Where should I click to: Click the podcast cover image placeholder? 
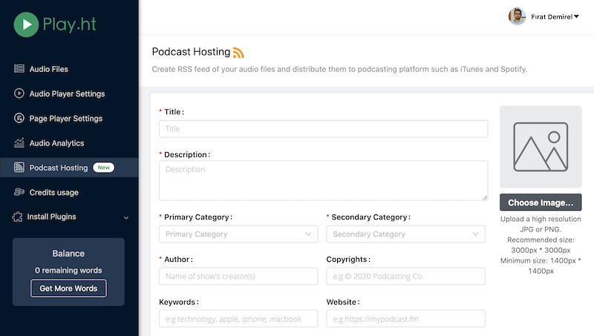pos(541,147)
